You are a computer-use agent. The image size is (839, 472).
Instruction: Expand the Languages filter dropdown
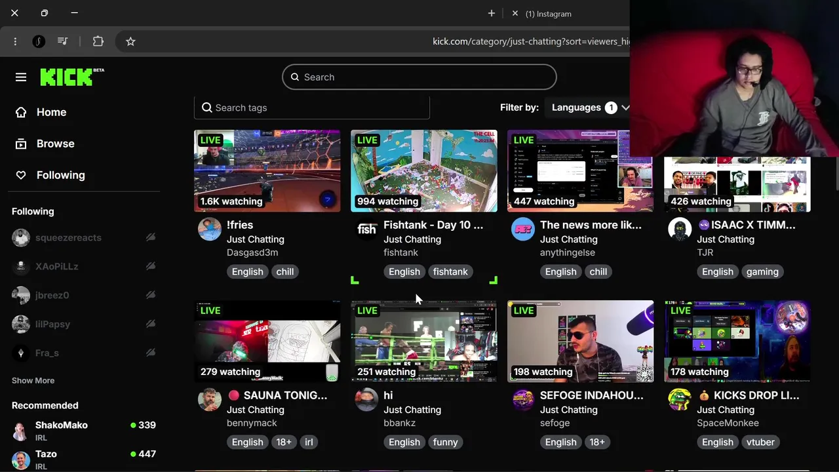[587, 108]
